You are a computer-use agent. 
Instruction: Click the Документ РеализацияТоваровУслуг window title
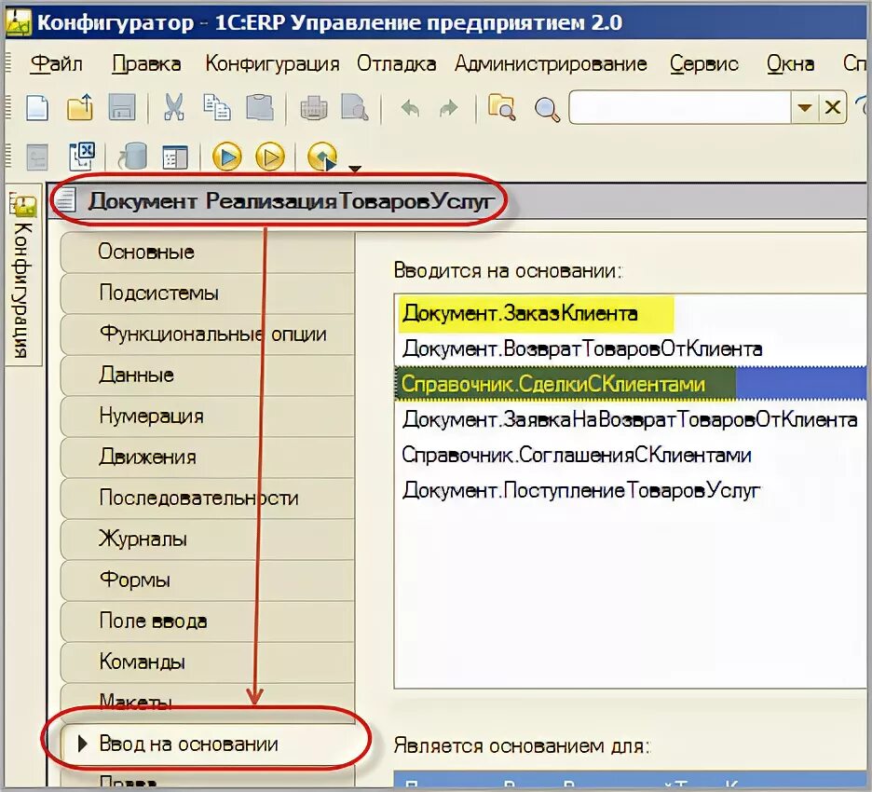(x=291, y=200)
